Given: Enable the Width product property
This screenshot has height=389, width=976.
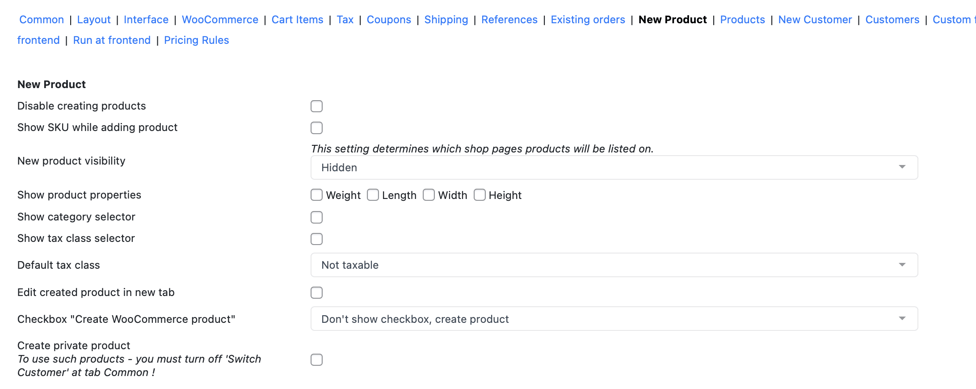Looking at the screenshot, I should 429,195.
